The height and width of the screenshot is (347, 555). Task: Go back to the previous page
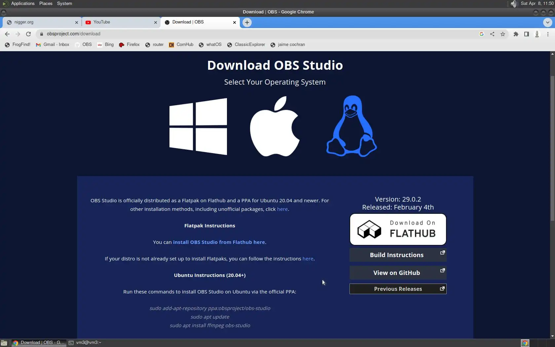(7, 34)
